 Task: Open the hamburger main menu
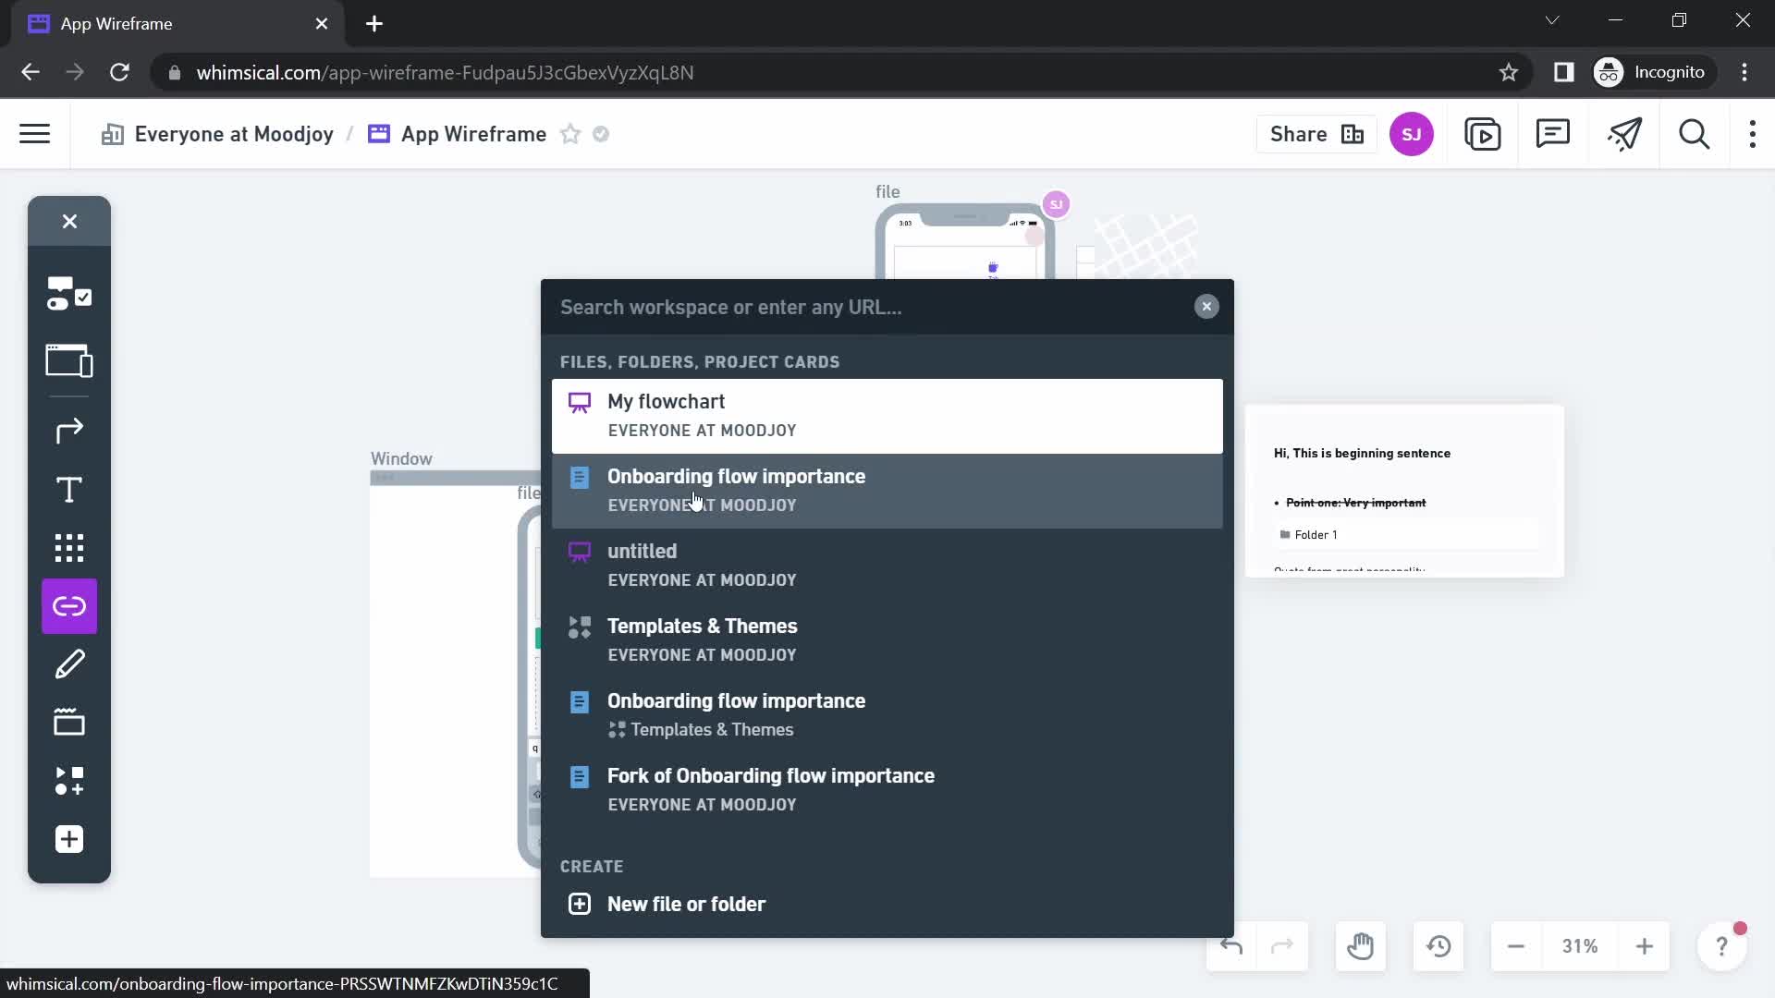35,134
